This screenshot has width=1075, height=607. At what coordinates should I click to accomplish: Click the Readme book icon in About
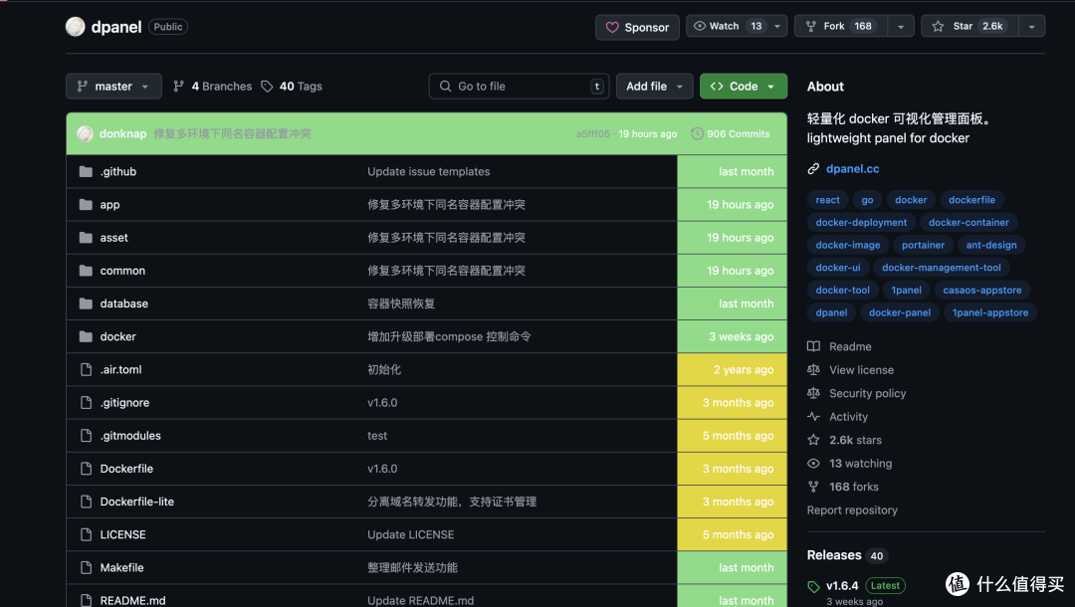coord(813,346)
